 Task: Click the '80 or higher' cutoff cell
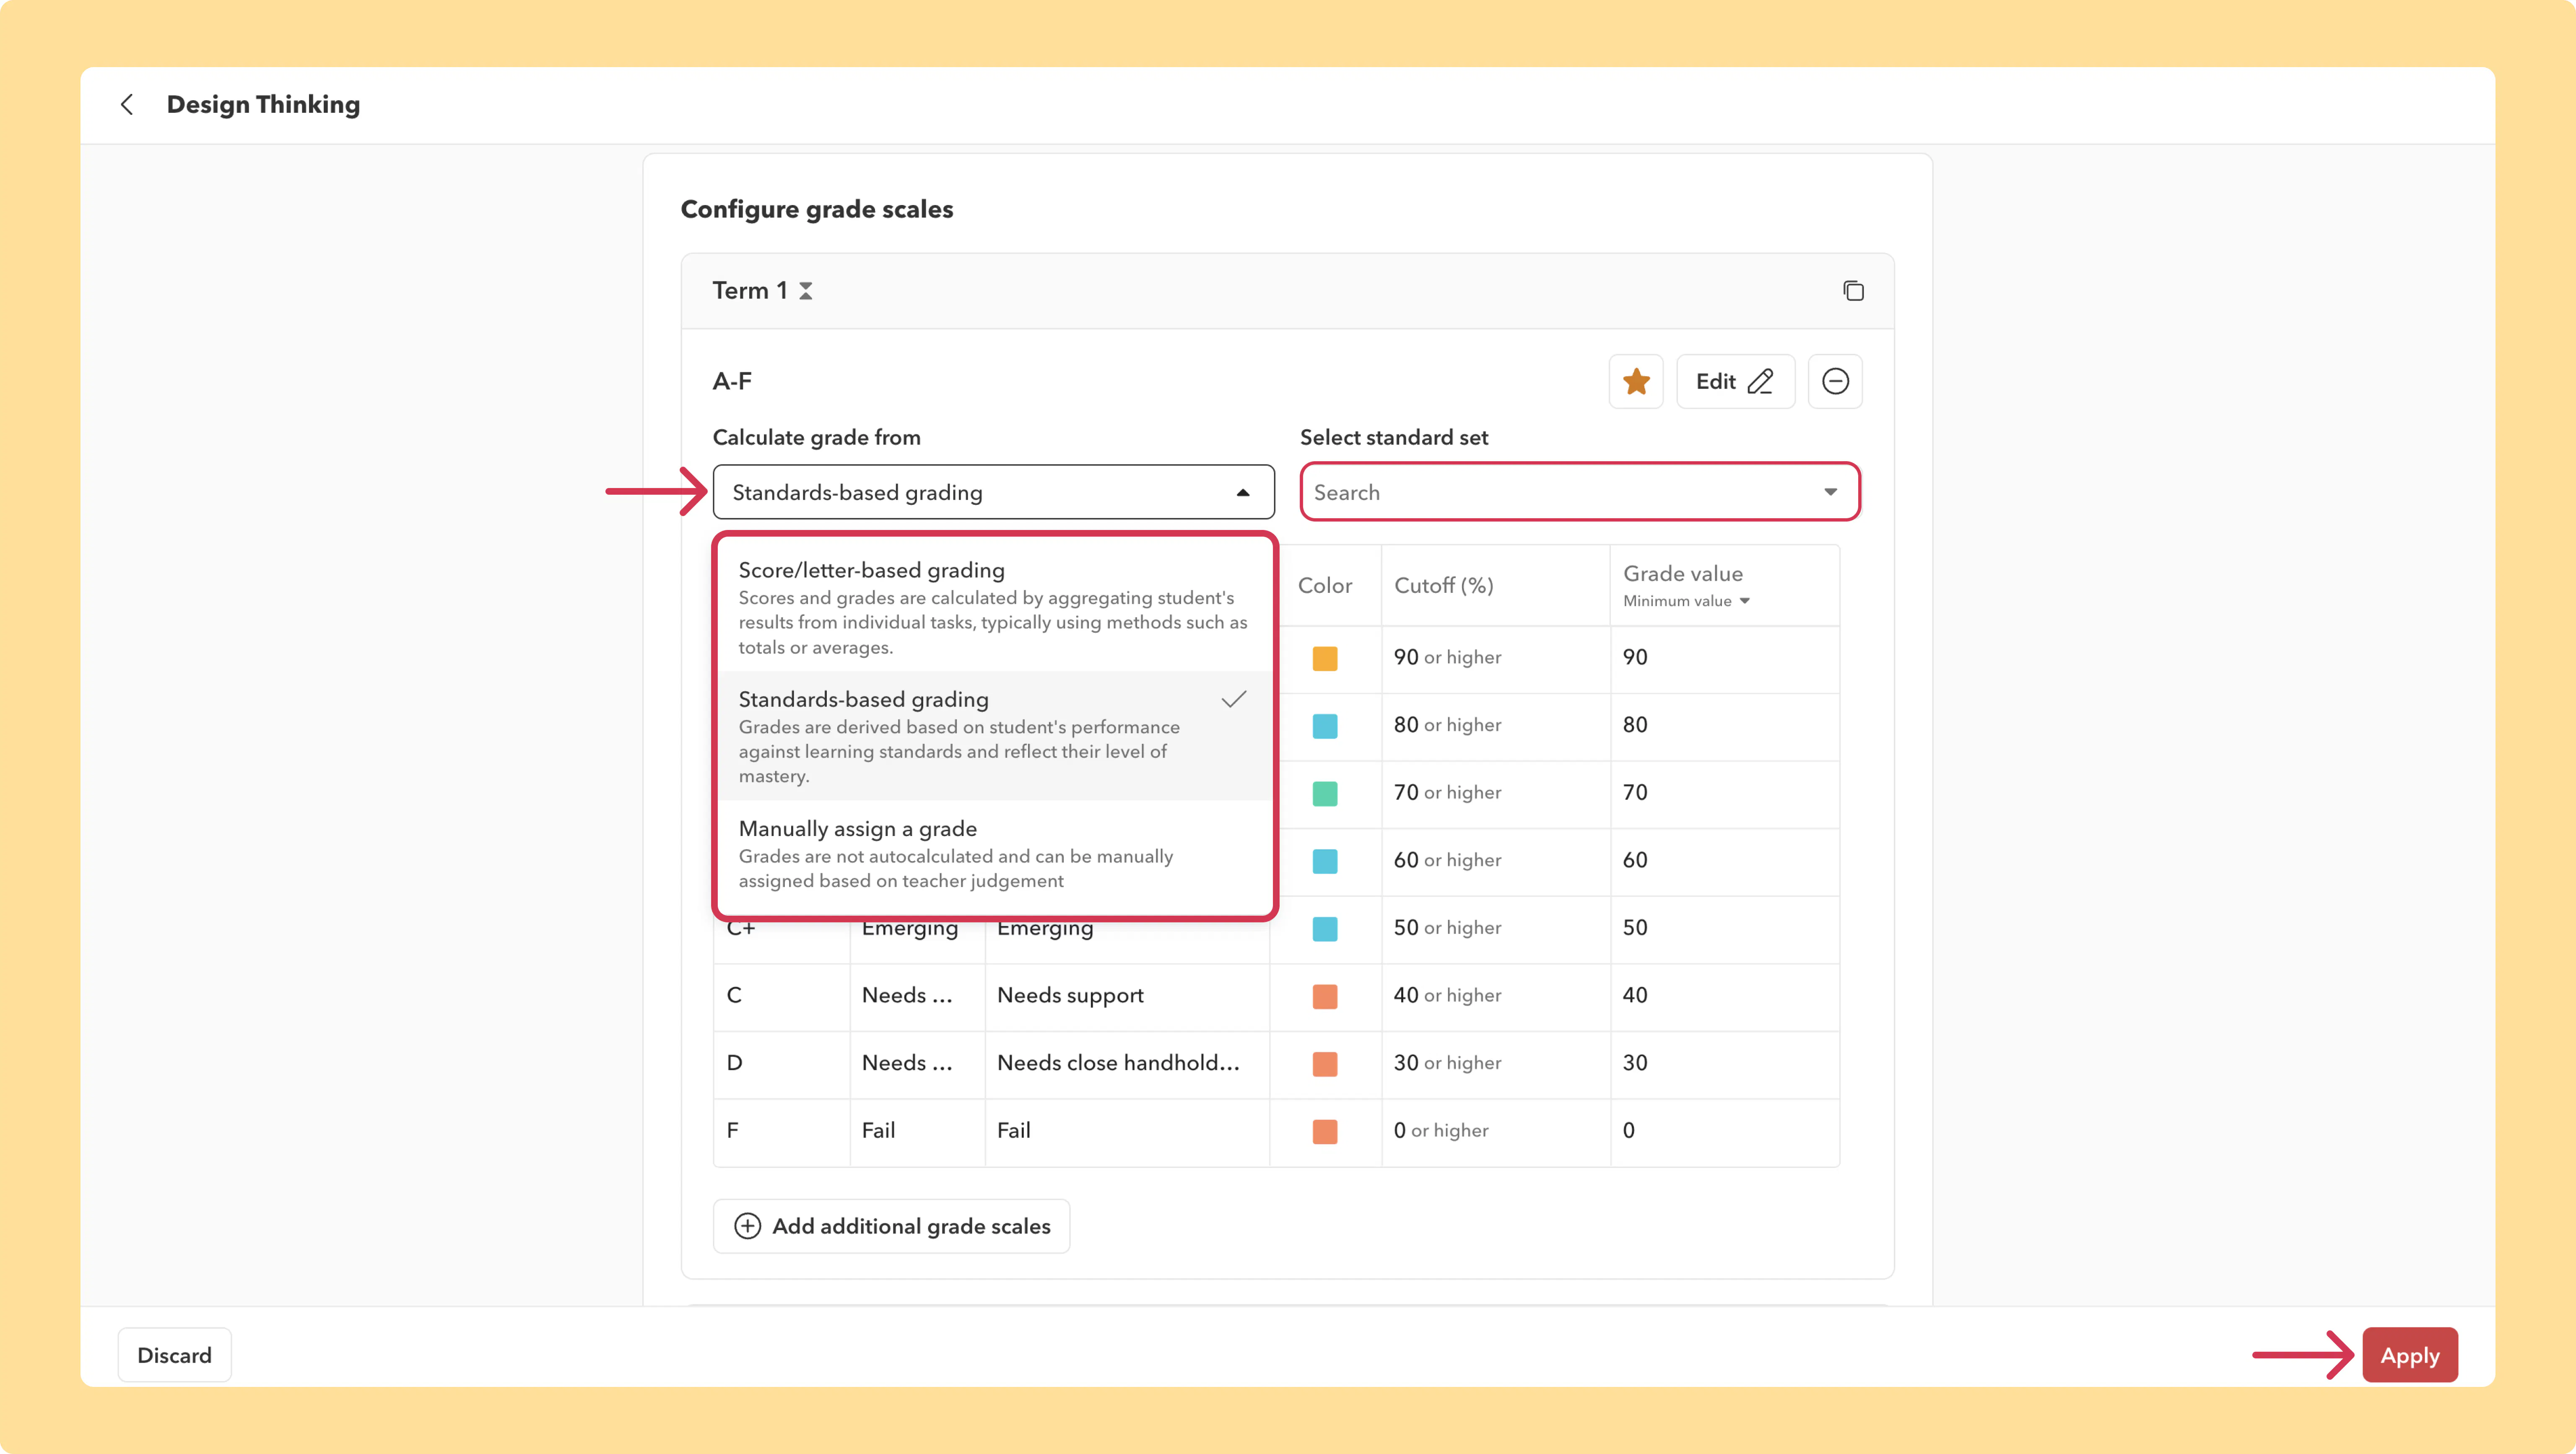[1496, 726]
